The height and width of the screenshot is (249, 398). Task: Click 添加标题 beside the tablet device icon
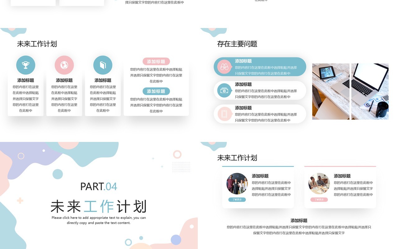point(243,108)
